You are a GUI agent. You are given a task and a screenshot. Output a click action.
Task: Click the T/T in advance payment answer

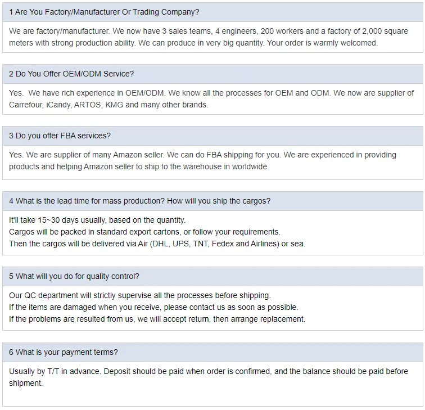pyautogui.click(x=208, y=377)
